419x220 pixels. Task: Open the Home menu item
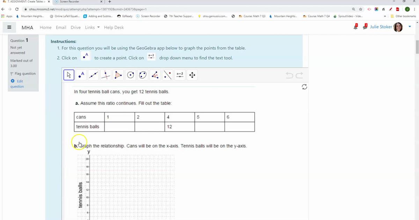(45, 27)
